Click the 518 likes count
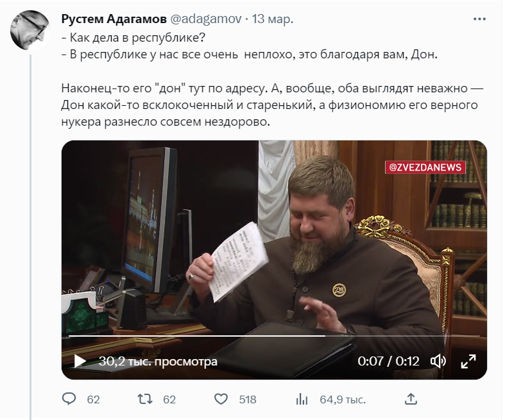 [x=248, y=399]
